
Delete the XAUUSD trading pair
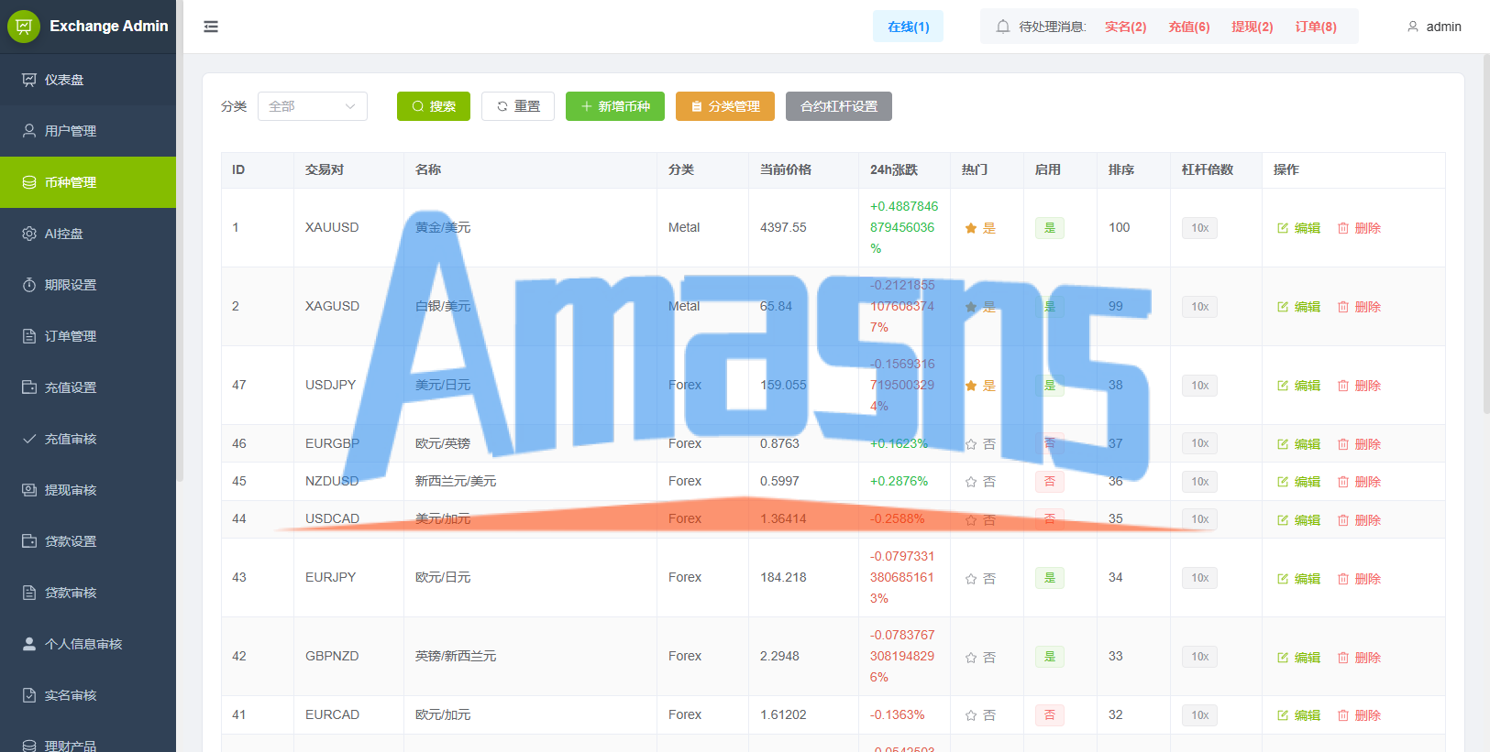click(x=1359, y=228)
